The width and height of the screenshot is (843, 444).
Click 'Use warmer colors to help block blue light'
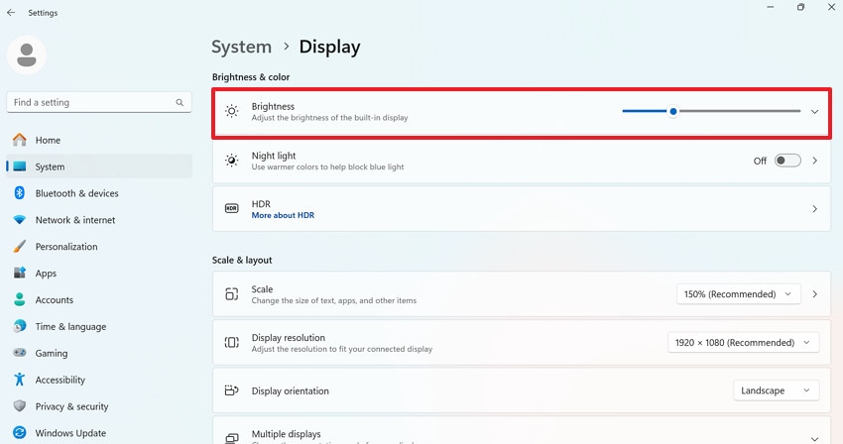tap(327, 167)
